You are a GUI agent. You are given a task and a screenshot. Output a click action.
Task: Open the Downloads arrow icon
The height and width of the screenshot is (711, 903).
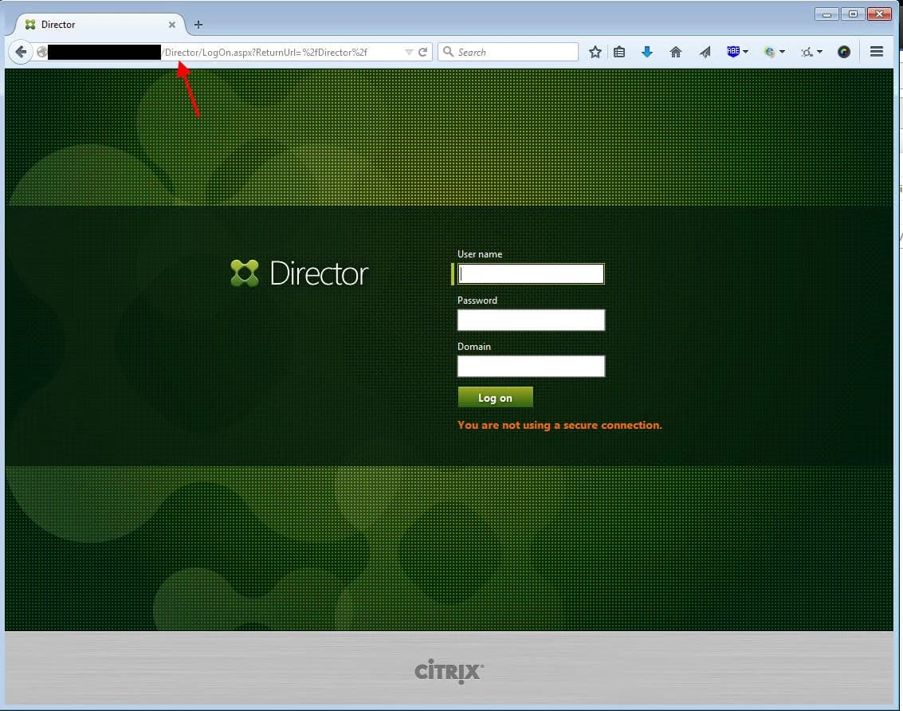646,52
